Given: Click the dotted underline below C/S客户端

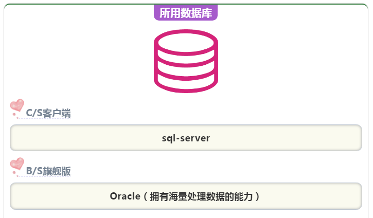Looking at the screenshot, I should [x=46, y=119].
